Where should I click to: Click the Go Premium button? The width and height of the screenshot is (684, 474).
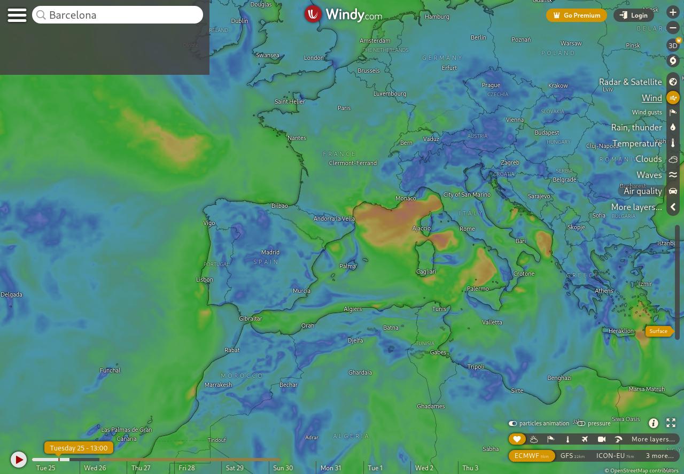coord(577,15)
